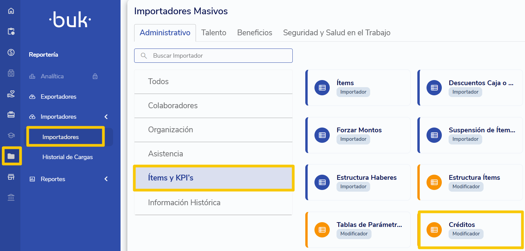Click the storefront icon in sidebar
Screen dimensions: 525x251
point(11,177)
